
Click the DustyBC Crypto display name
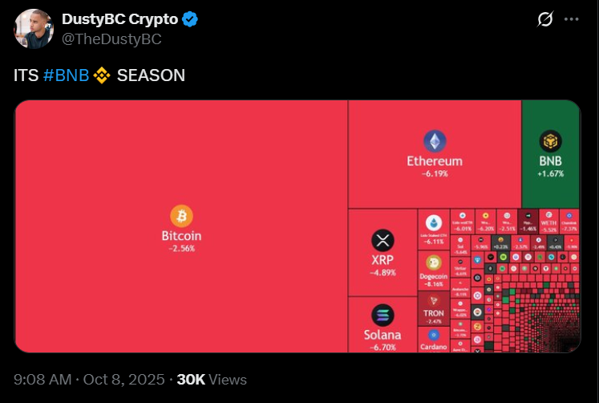click(119, 19)
